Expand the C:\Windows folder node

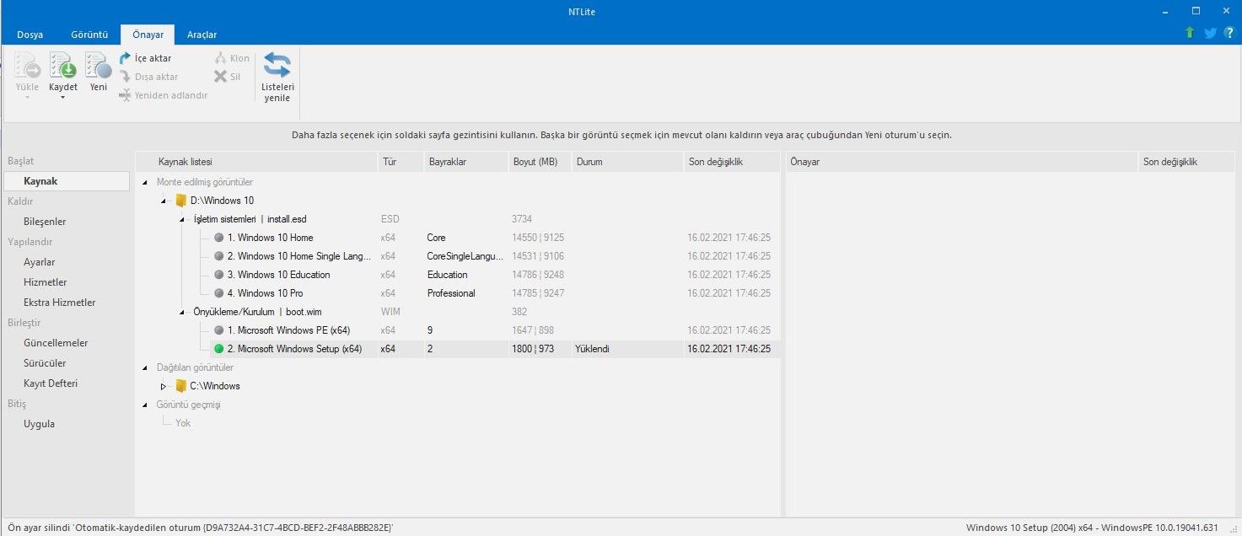click(x=164, y=386)
